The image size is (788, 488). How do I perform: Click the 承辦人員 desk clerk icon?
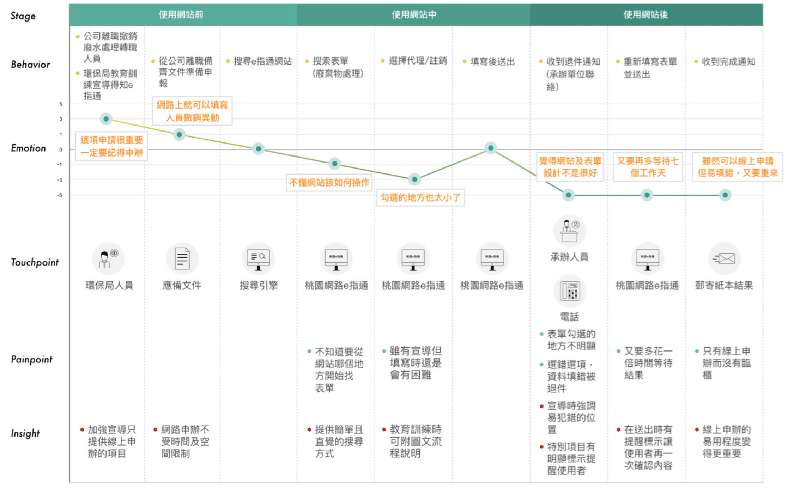pos(569,231)
